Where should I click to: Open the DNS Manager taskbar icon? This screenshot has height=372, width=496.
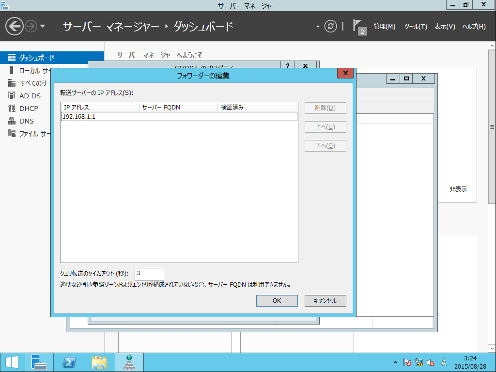tap(129, 362)
